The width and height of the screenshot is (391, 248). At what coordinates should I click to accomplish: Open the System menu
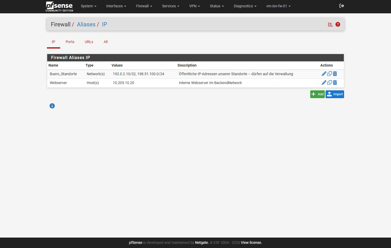point(89,6)
